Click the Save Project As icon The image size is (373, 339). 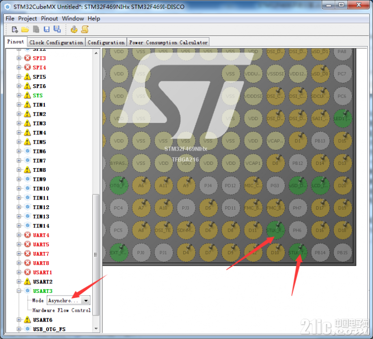pos(57,29)
